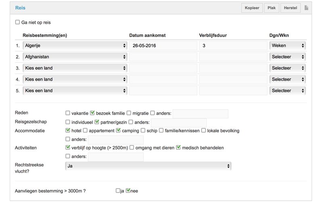This screenshot has height=202, width=323.
Task: Click the arrival date field showing 26-05-2016
Action: coord(163,46)
